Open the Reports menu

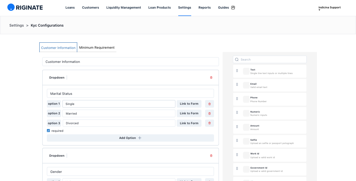click(205, 8)
